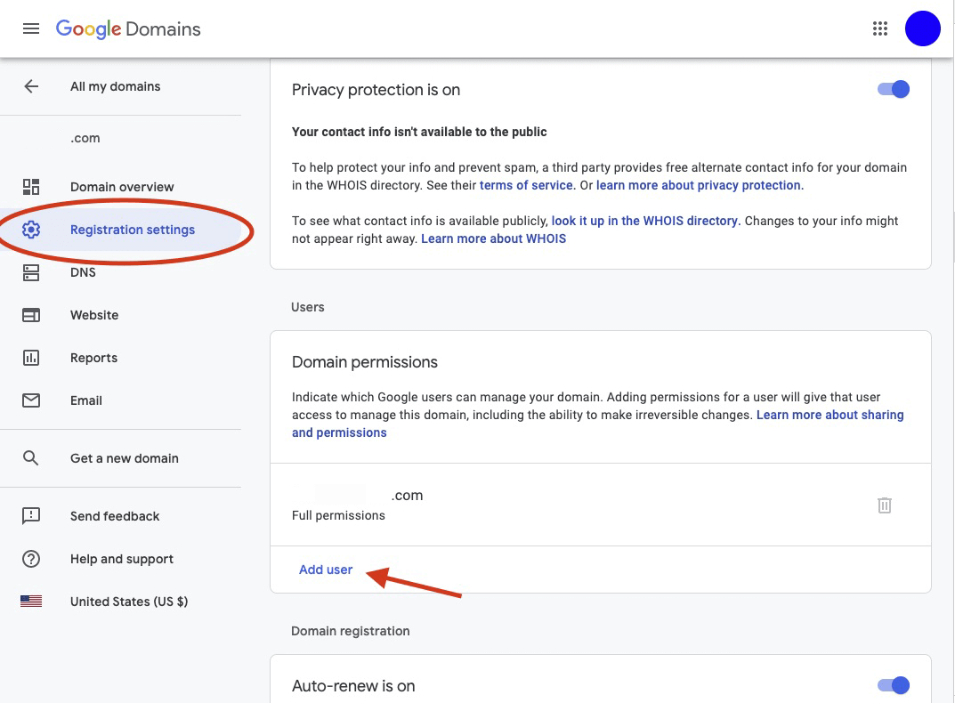Click the Send feedback icon
This screenshot has width=955, height=703.
point(31,516)
